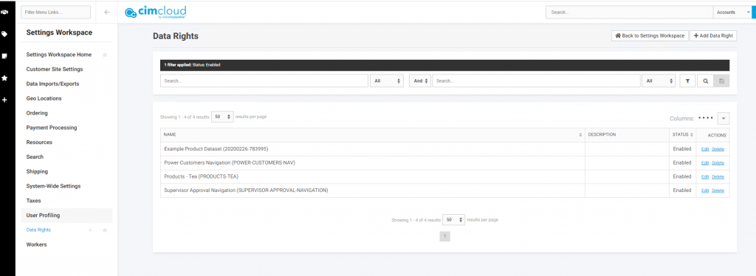Click the cimcloud logo

[x=155, y=12]
